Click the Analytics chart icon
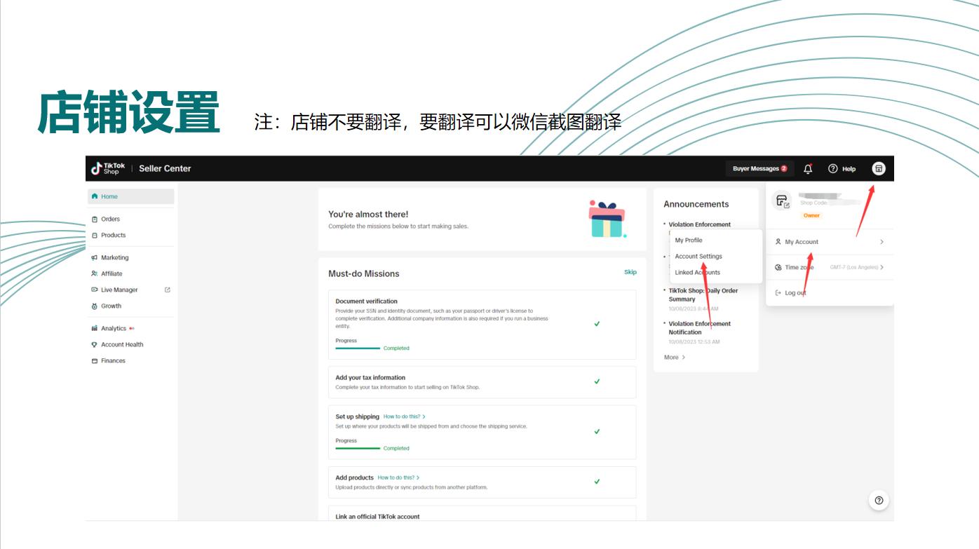This screenshot has height=549, width=979. [95, 328]
